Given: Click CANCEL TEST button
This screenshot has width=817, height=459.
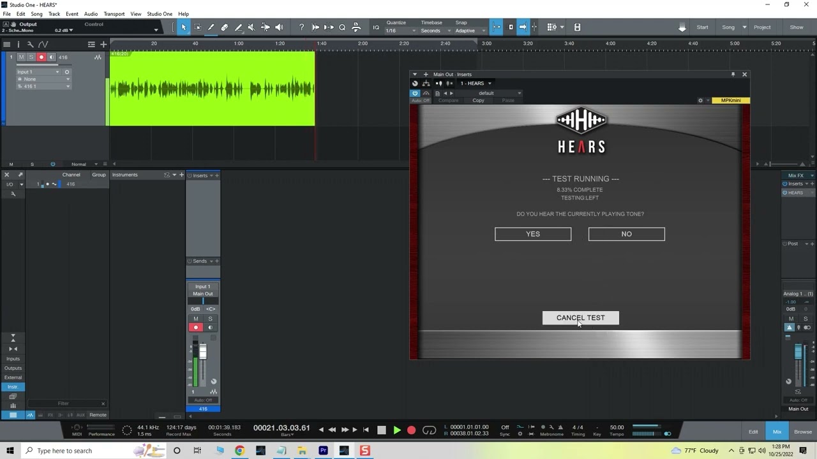Looking at the screenshot, I should point(580,317).
